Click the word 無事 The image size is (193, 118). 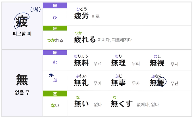tap(118, 82)
